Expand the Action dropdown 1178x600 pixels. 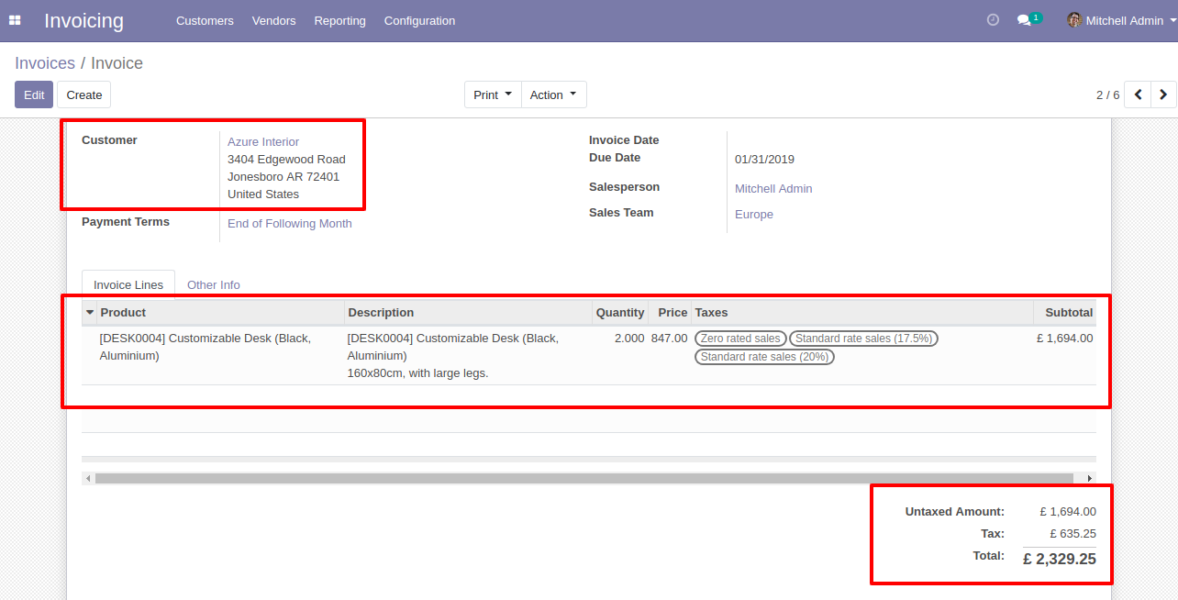coord(553,94)
